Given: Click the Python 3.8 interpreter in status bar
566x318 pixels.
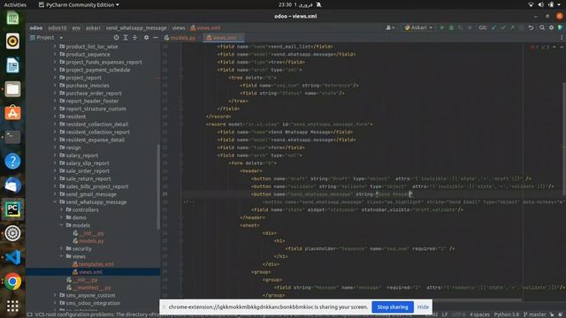Looking at the screenshot, I should (x=507, y=314).
